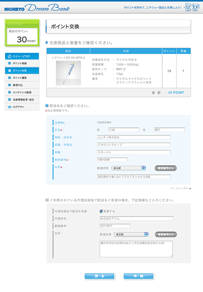Viewport: 203px width, 292px height.
Task: Click agency postal code field 231-0011
Action: pos(115,226)
